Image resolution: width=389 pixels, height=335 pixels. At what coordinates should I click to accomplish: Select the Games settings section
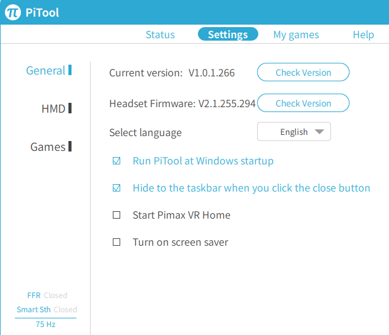49,147
